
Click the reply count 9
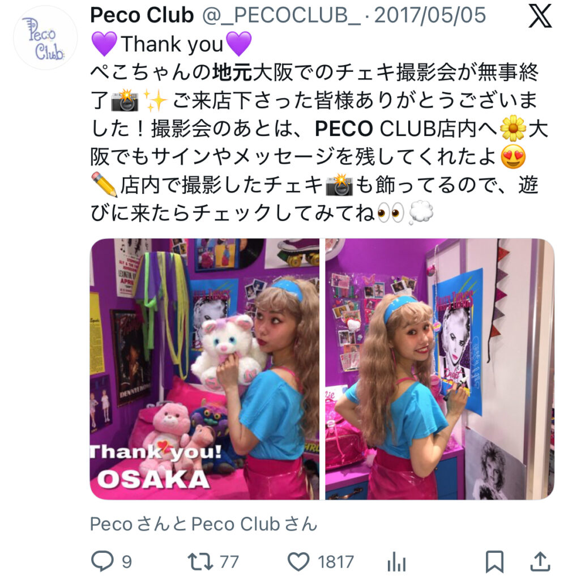click(x=127, y=561)
